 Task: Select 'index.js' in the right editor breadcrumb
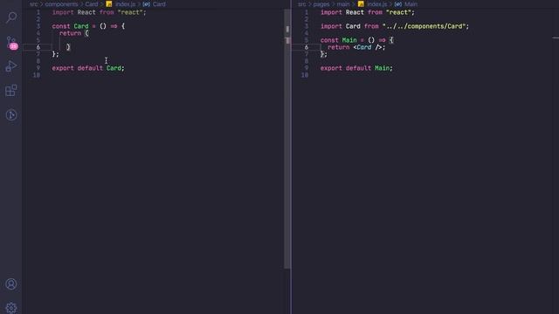point(377,3)
